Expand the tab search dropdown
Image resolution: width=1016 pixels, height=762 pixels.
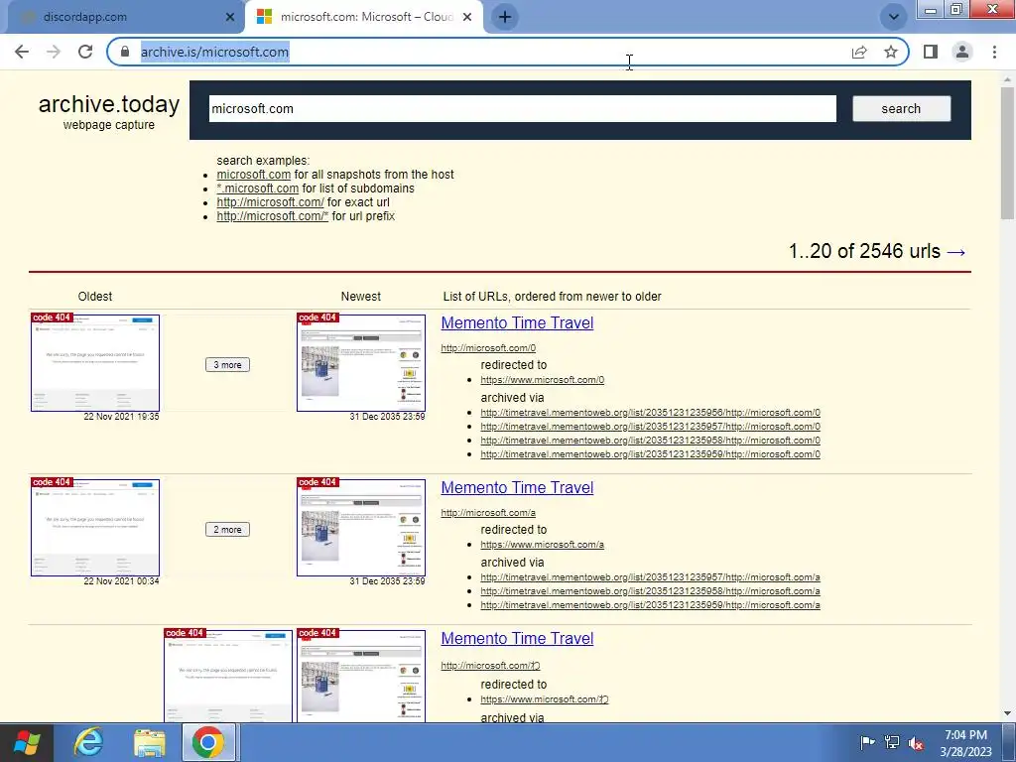click(x=894, y=17)
